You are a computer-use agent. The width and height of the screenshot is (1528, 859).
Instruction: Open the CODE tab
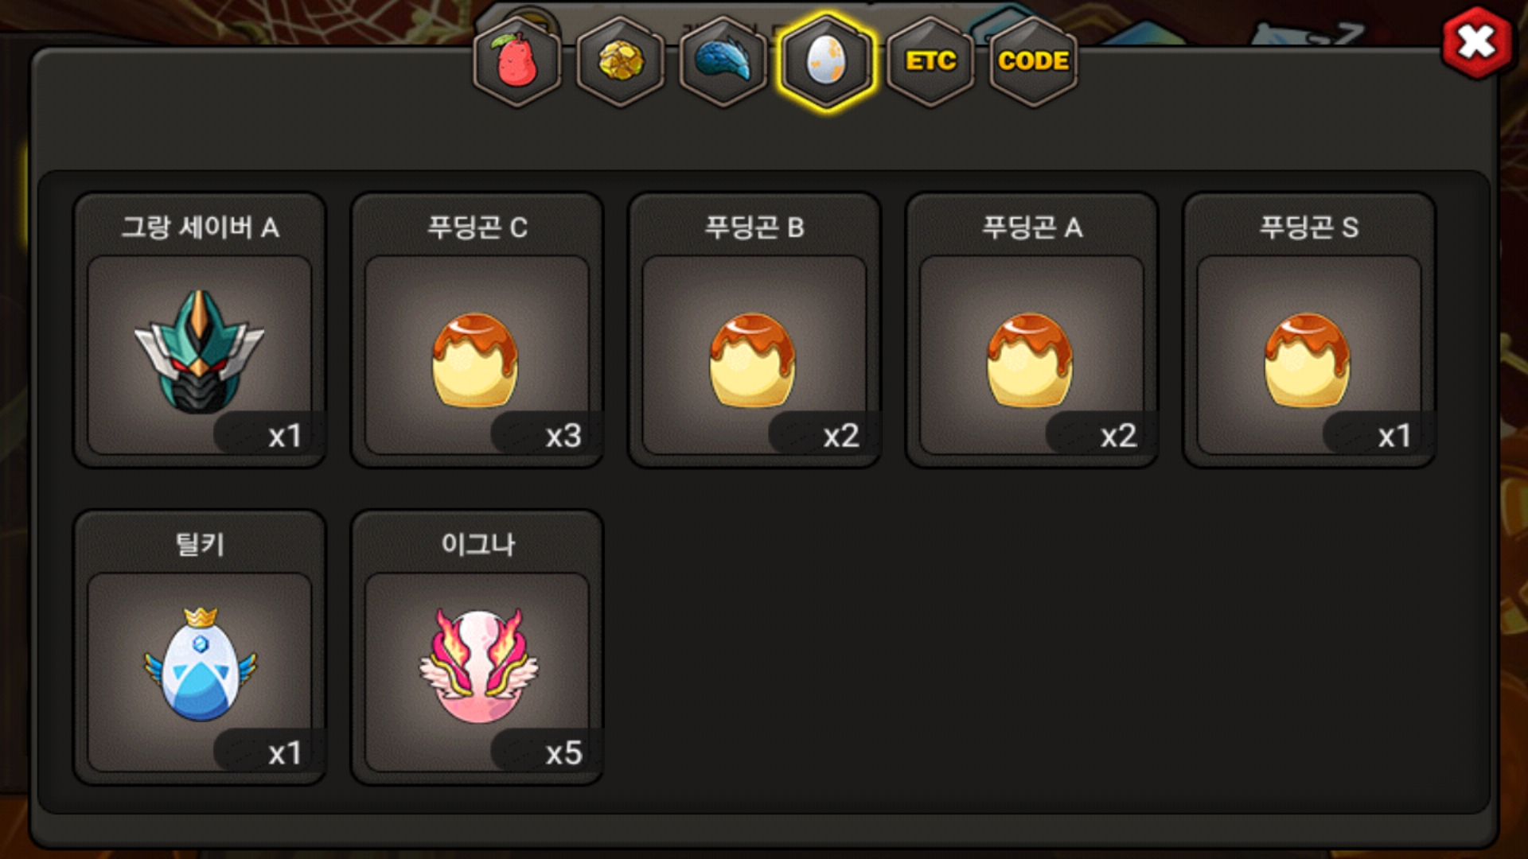[1033, 61]
